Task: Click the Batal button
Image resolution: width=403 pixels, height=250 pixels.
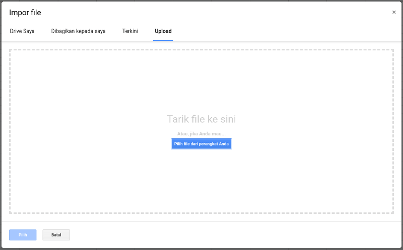Action: (x=56, y=235)
